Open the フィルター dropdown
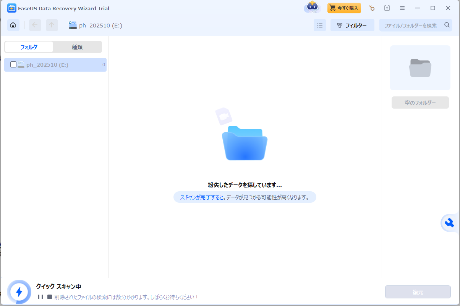Image resolution: width=460 pixels, height=306 pixels. 352,25
